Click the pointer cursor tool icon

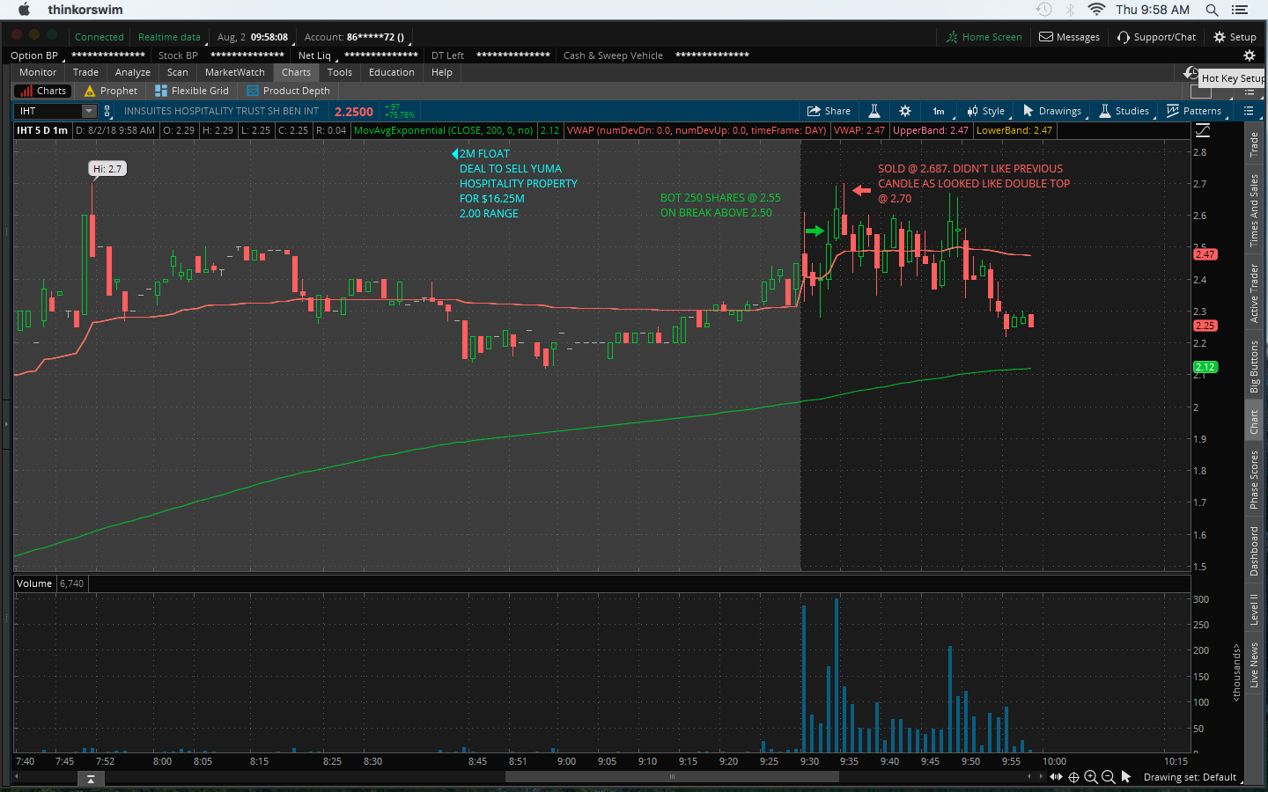1126,777
